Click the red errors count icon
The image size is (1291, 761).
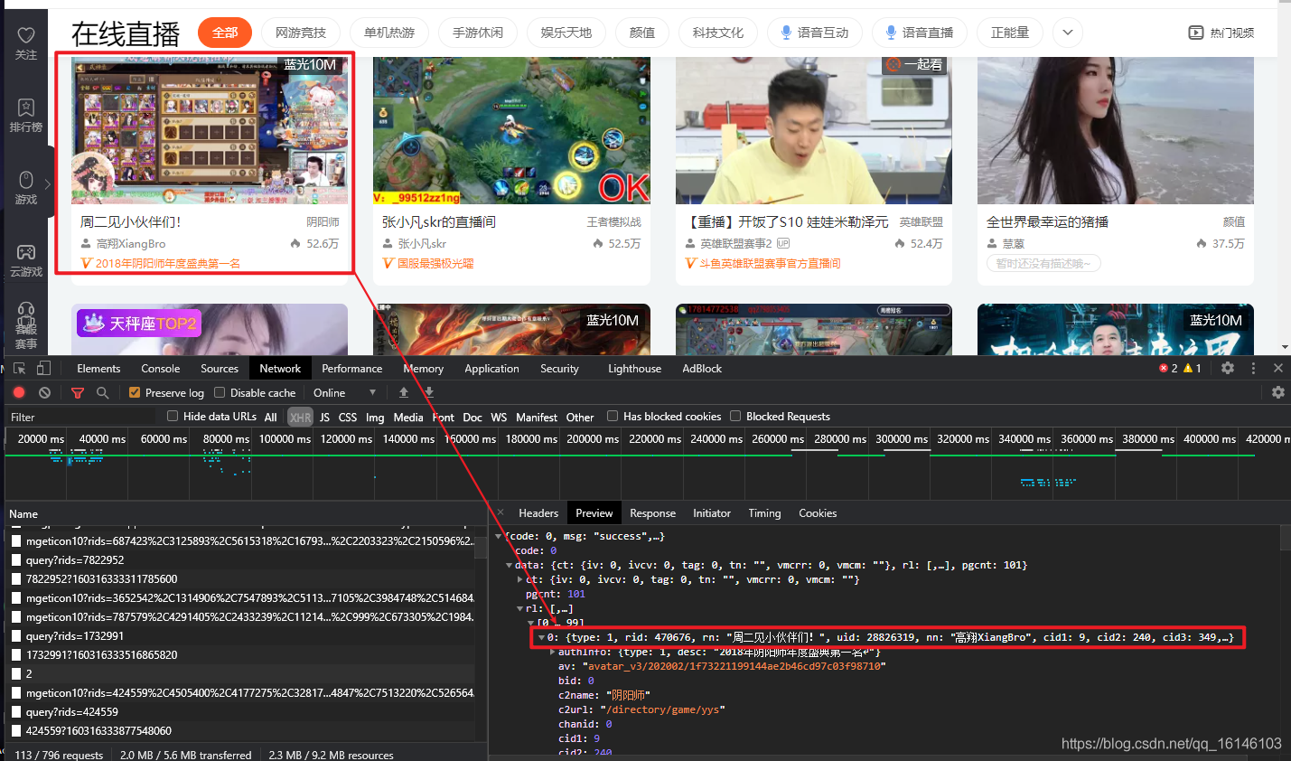click(1164, 368)
